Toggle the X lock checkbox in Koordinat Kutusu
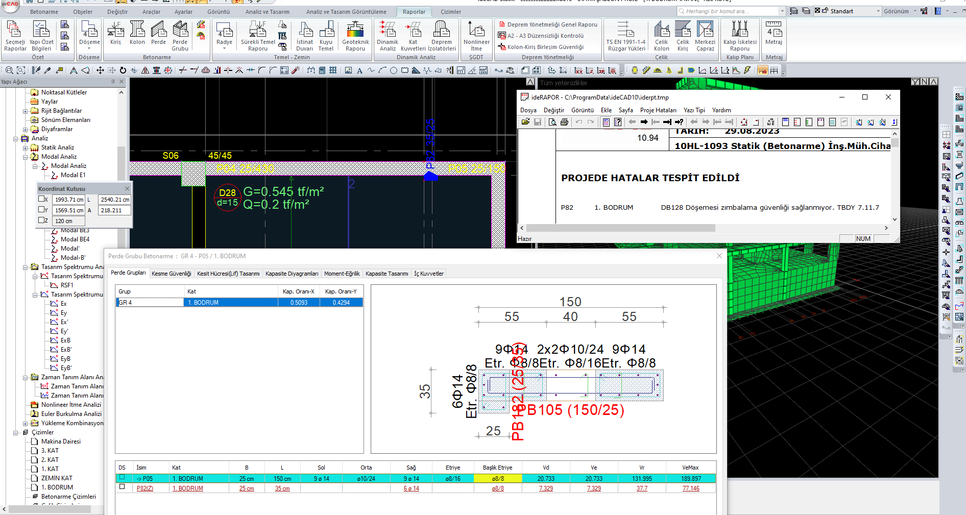966x515 pixels. pos(41,199)
